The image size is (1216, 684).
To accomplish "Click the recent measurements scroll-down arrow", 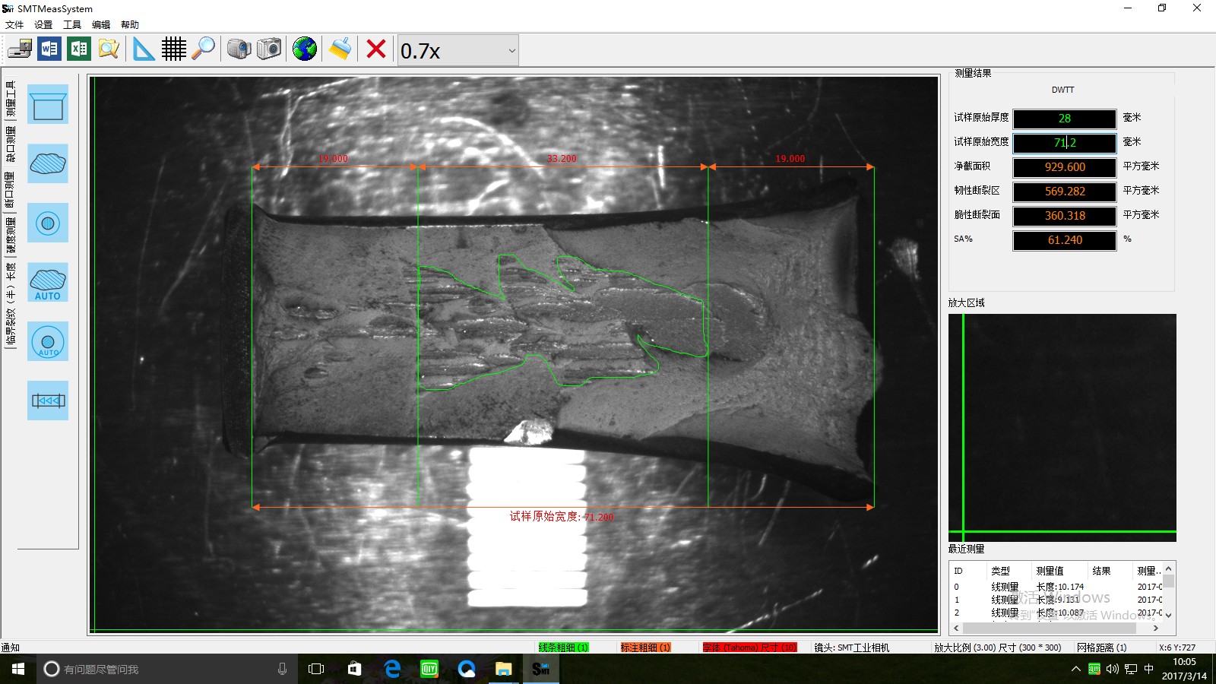I will [x=1169, y=615].
